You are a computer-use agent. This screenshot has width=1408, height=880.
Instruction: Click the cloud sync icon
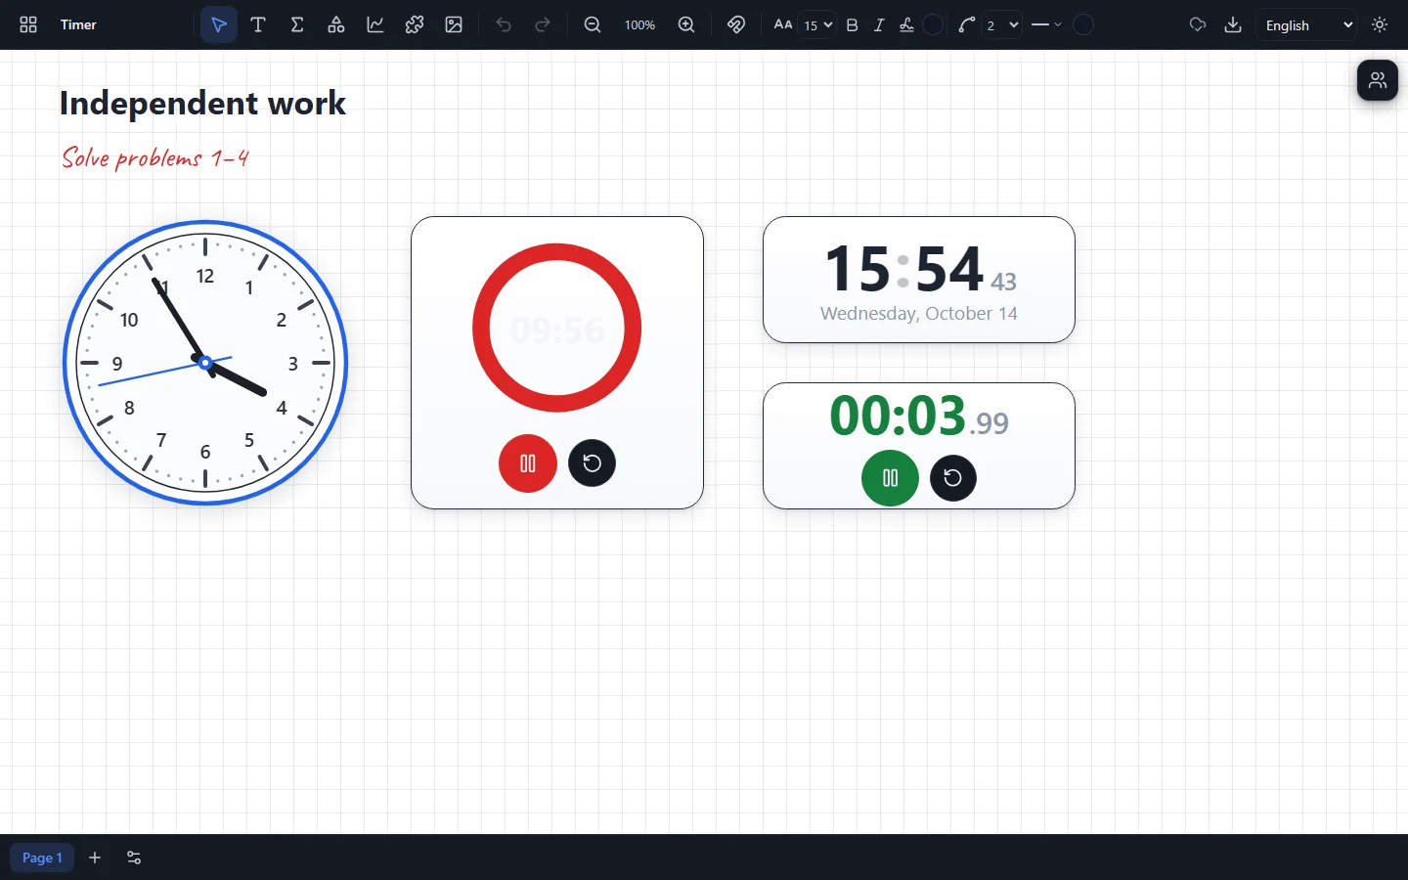click(1198, 24)
